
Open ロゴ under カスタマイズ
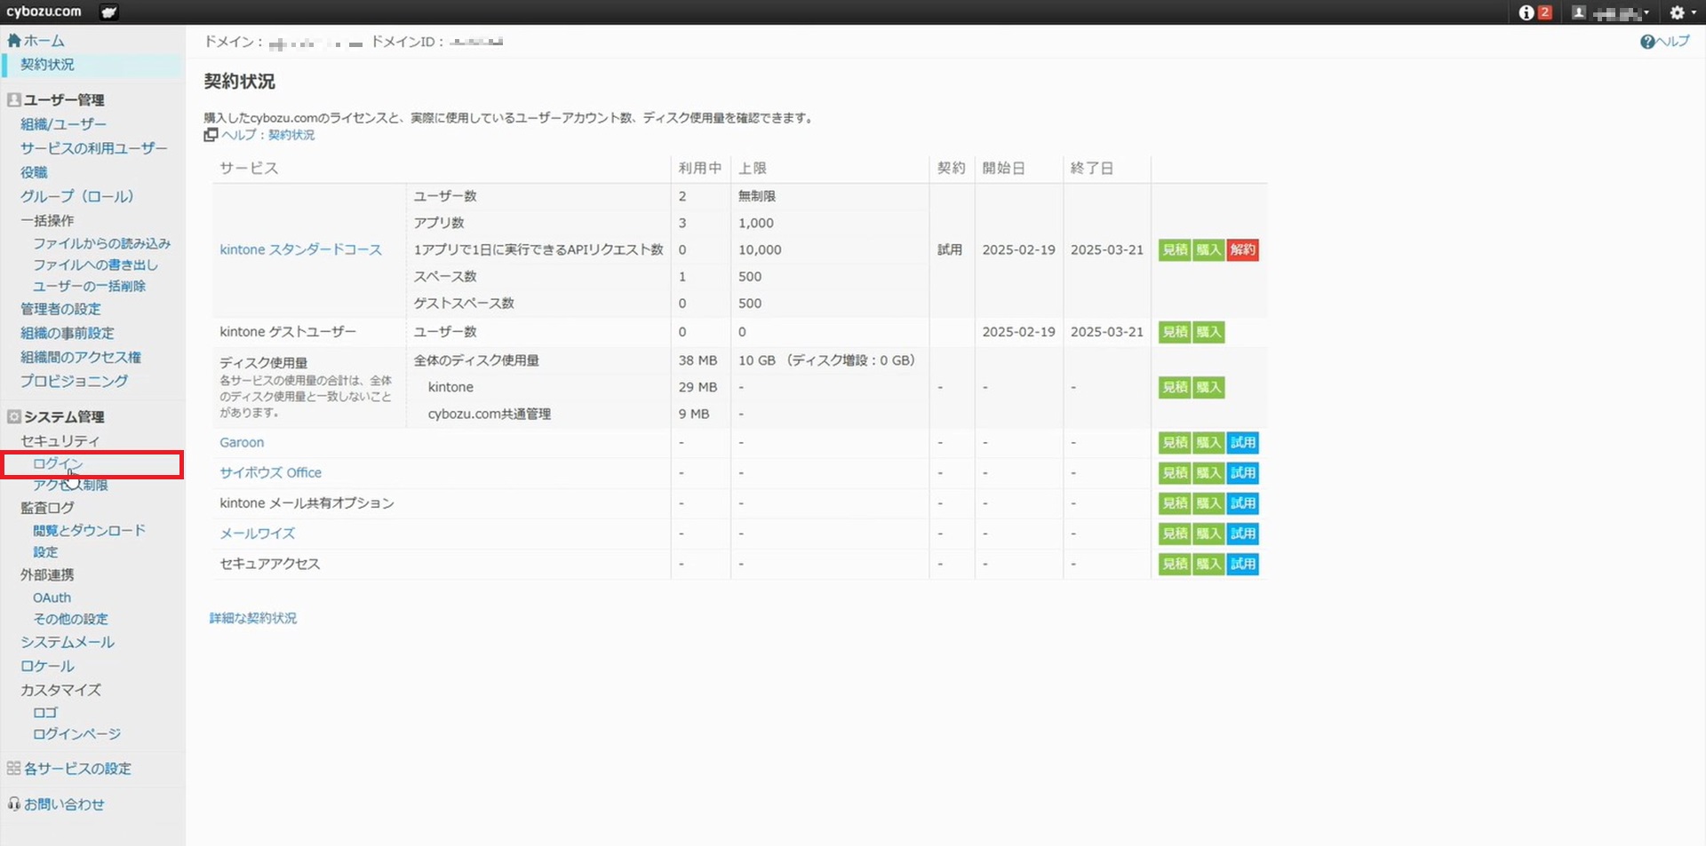coord(45,712)
